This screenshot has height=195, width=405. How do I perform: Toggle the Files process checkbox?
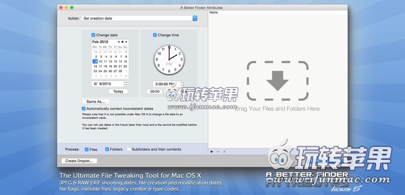(87, 149)
